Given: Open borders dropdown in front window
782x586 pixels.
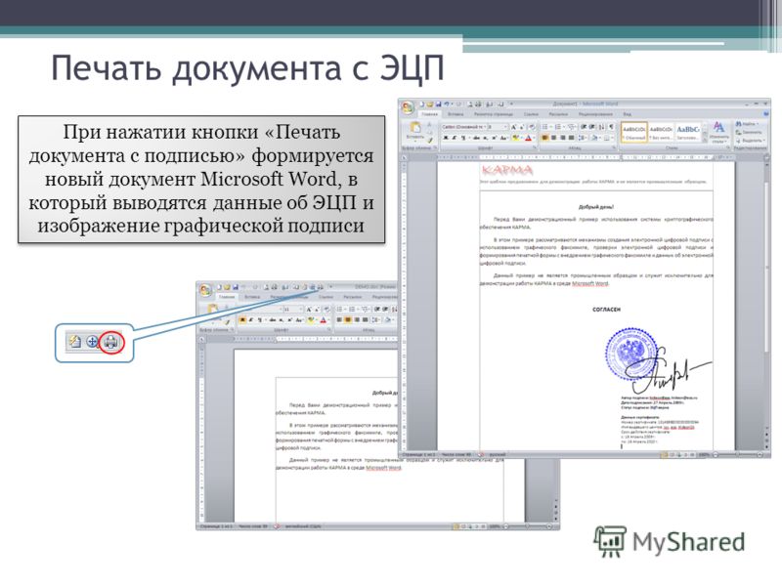Looking at the screenshot, I should pos(613,138).
